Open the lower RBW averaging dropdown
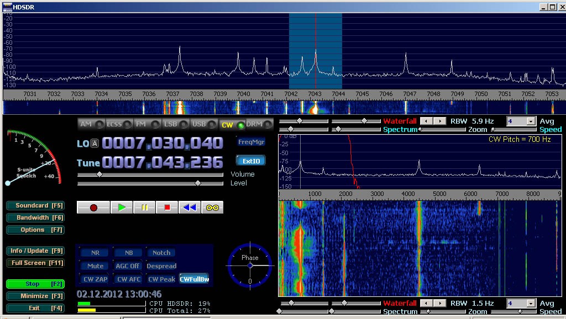 520,303
